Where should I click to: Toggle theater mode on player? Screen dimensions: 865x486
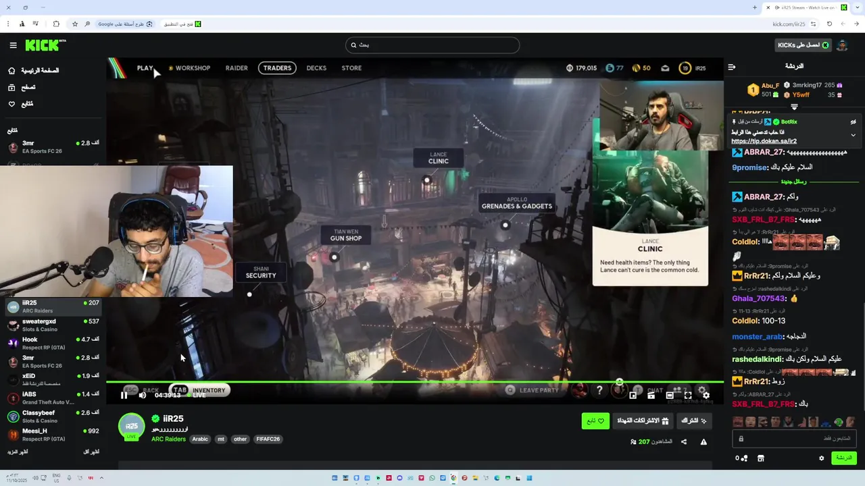click(x=669, y=395)
